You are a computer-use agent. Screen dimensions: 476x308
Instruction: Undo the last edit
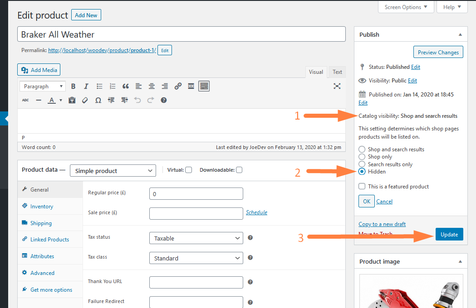(x=137, y=100)
